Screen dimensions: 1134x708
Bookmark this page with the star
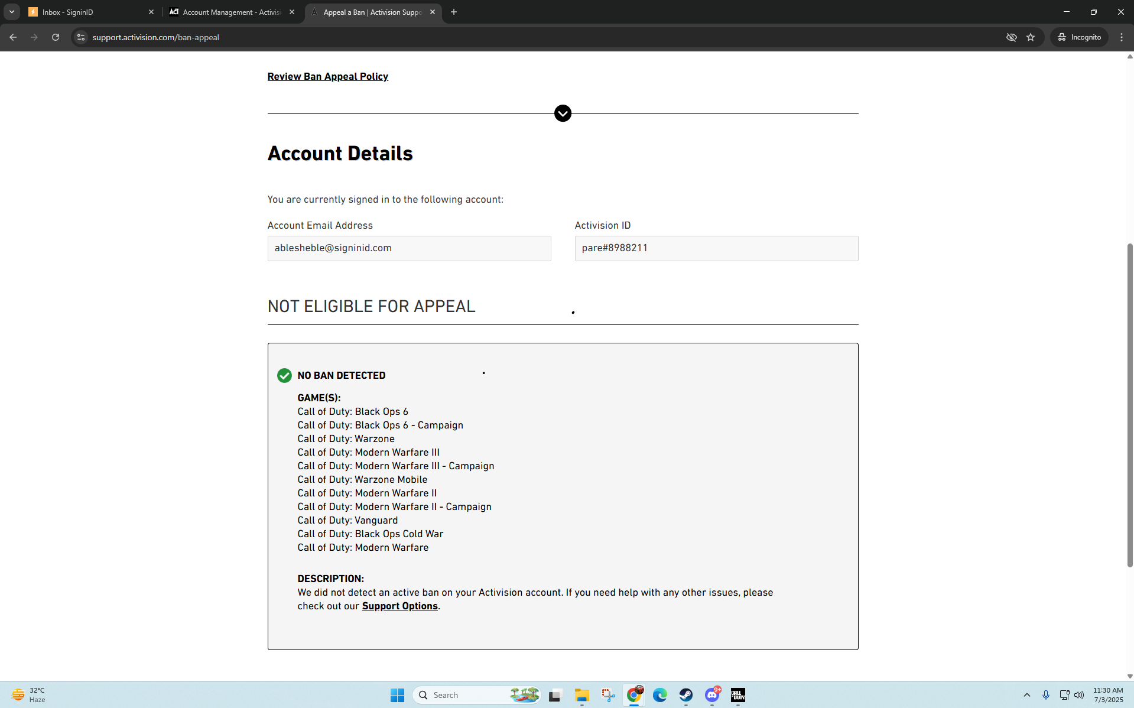click(x=1031, y=37)
